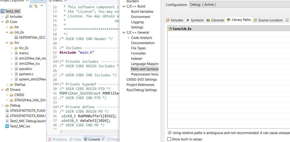Click the Startup folder icon
Image resolution: width=290 pixels, height=142 pixels.
coord(12,85)
